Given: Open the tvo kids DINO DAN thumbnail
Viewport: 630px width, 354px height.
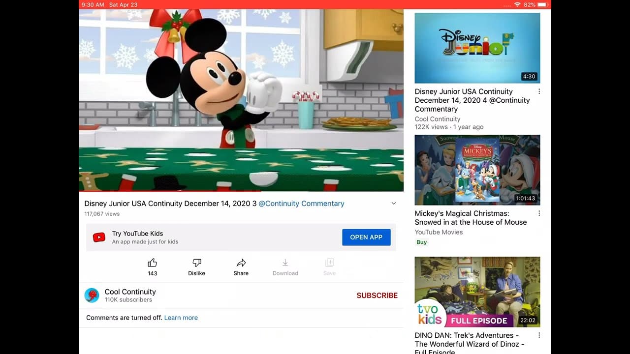Looking at the screenshot, I should 477,292.
